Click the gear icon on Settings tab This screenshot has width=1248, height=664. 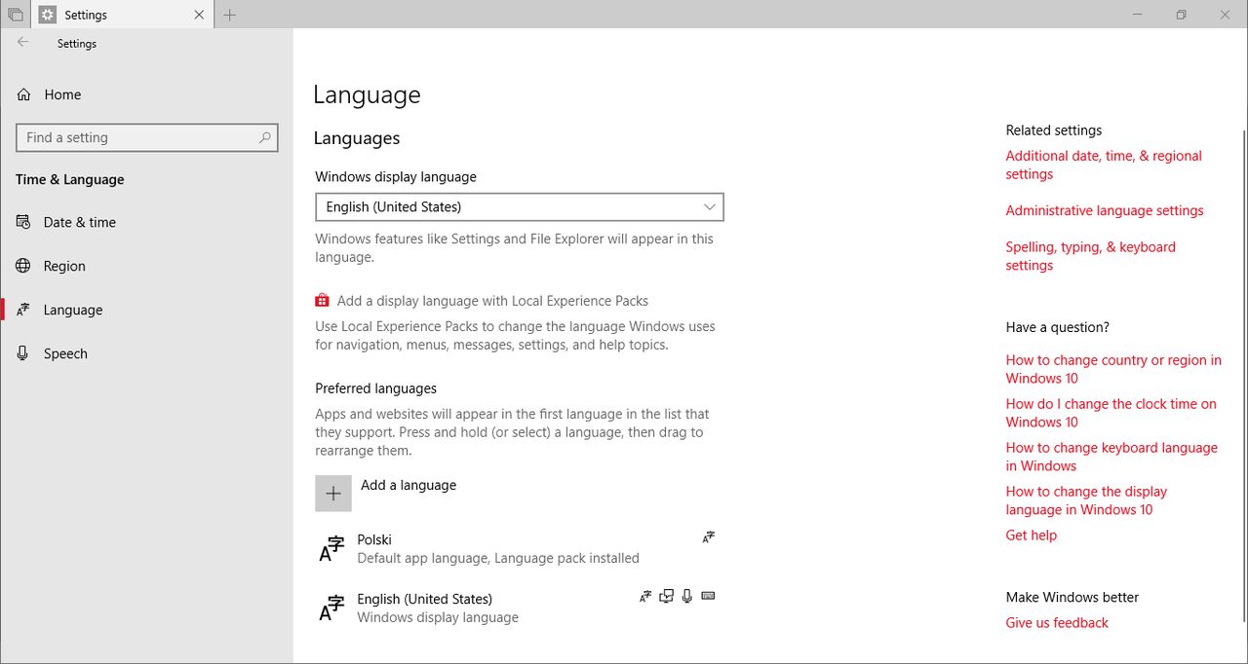(x=48, y=15)
